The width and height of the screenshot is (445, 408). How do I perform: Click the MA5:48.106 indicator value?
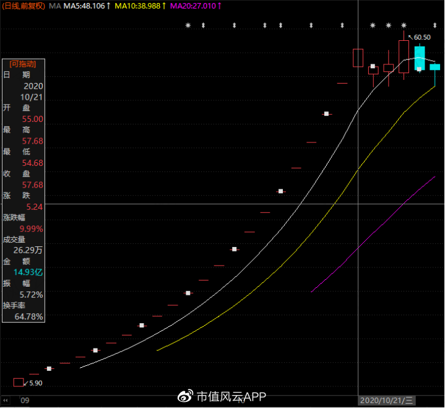tap(87, 6)
